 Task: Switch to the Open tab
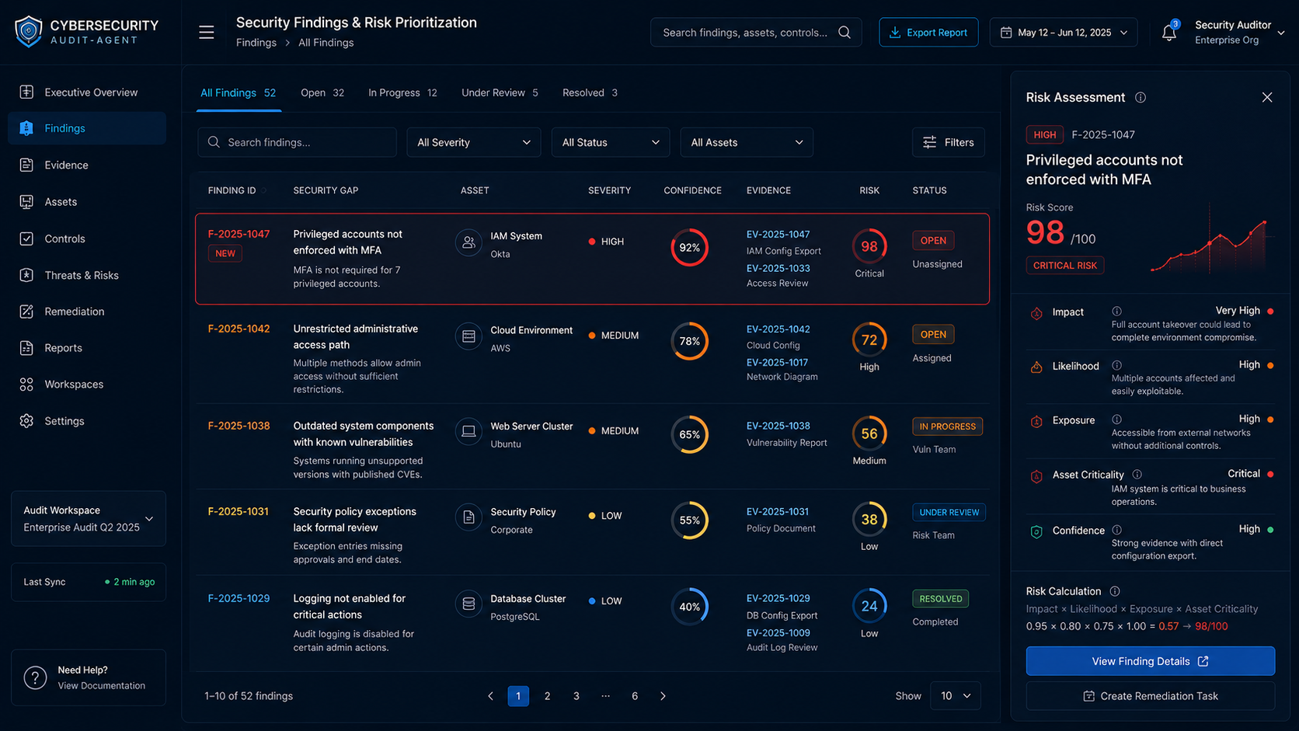click(322, 92)
